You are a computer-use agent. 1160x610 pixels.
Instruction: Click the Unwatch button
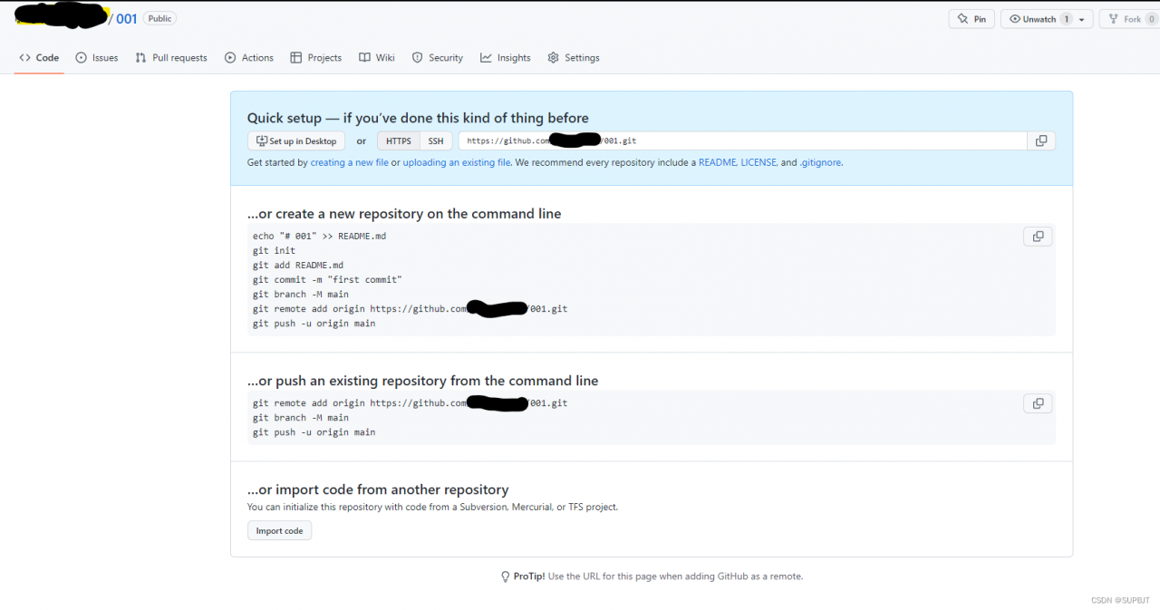pos(1040,19)
